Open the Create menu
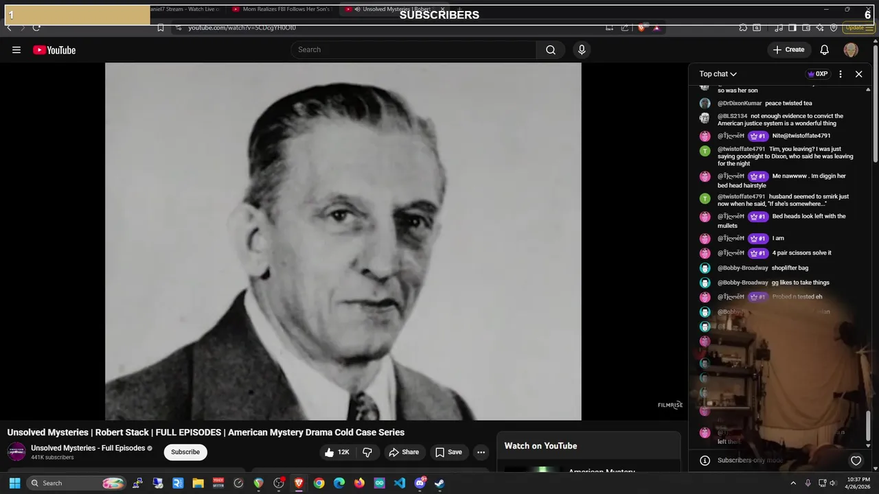This screenshot has width=879, height=494. pyautogui.click(x=788, y=50)
